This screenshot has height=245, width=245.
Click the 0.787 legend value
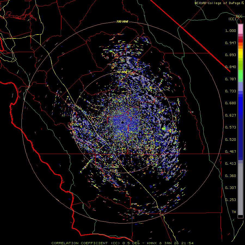point(231,79)
